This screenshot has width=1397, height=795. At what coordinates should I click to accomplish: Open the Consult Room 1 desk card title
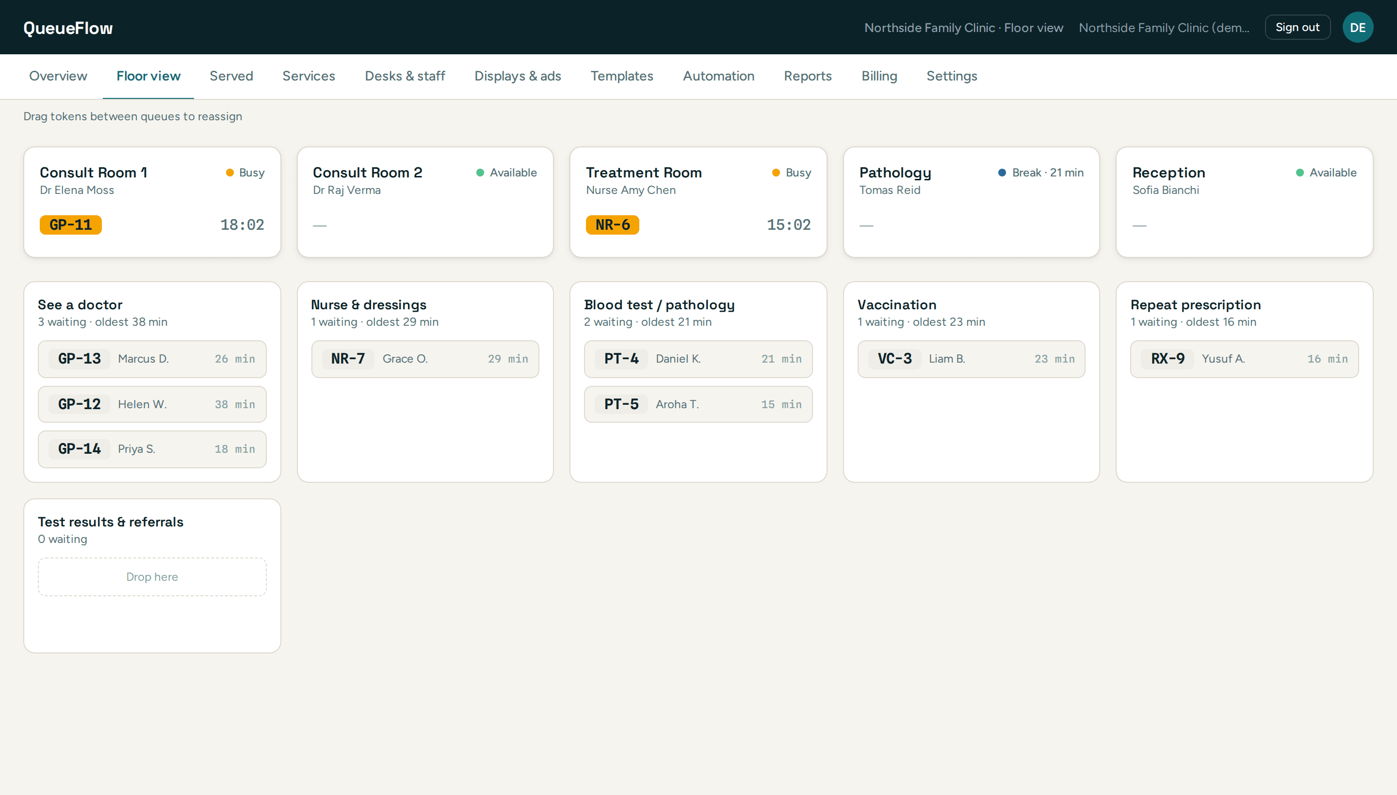tap(94, 173)
